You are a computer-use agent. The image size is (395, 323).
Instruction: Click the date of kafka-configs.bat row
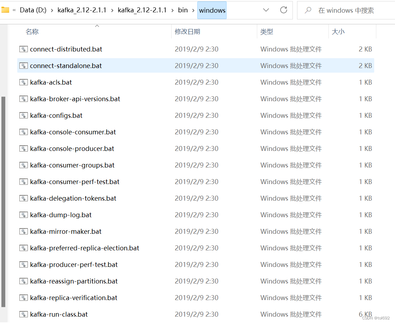point(197,116)
